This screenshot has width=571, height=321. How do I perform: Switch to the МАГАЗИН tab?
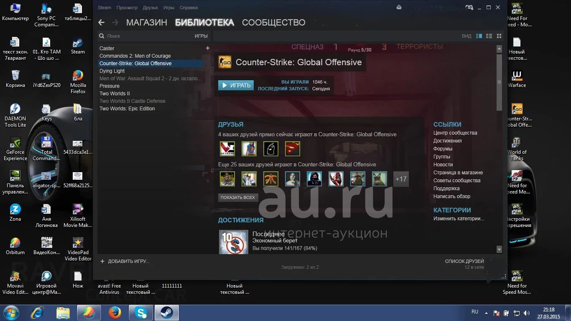(x=147, y=23)
